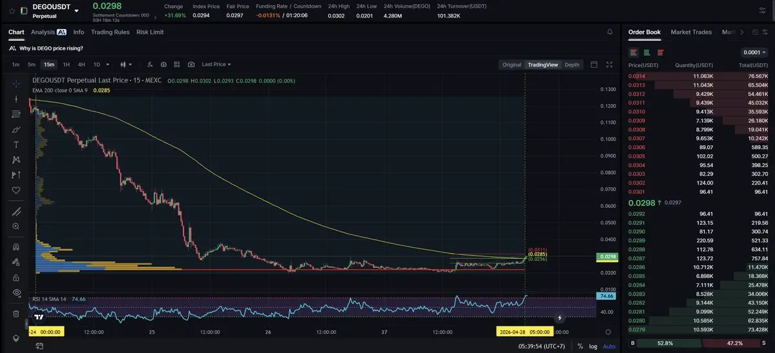Click the trash Remove drawings icon
This screenshot has height=353, width=775.
click(16, 314)
